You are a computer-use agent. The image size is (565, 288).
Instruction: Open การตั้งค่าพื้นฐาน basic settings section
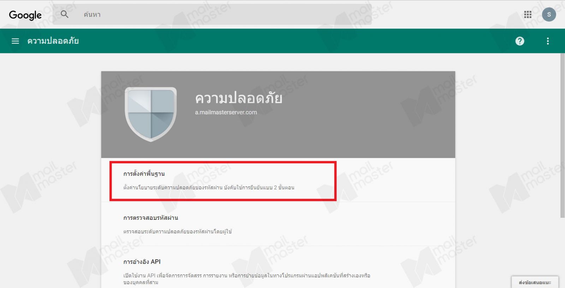click(278, 180)
